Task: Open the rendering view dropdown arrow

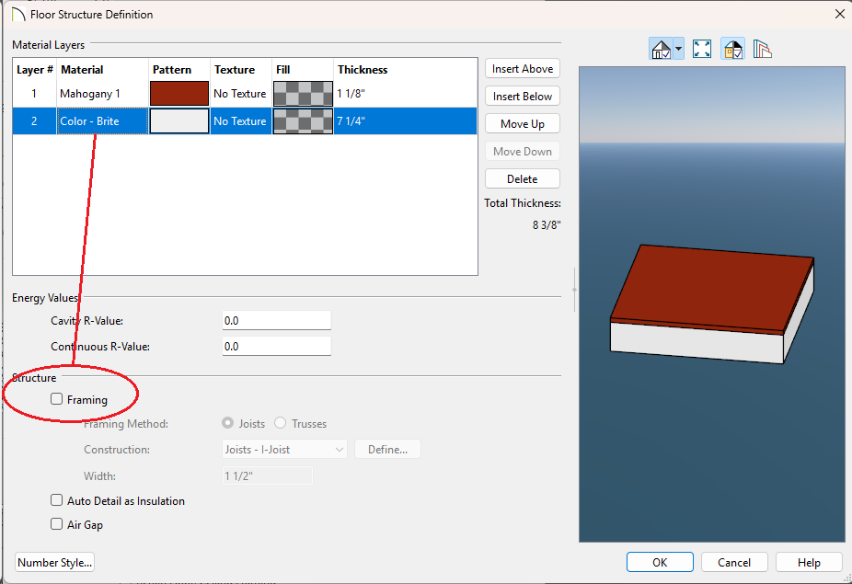Action: (x=679, y=50)
